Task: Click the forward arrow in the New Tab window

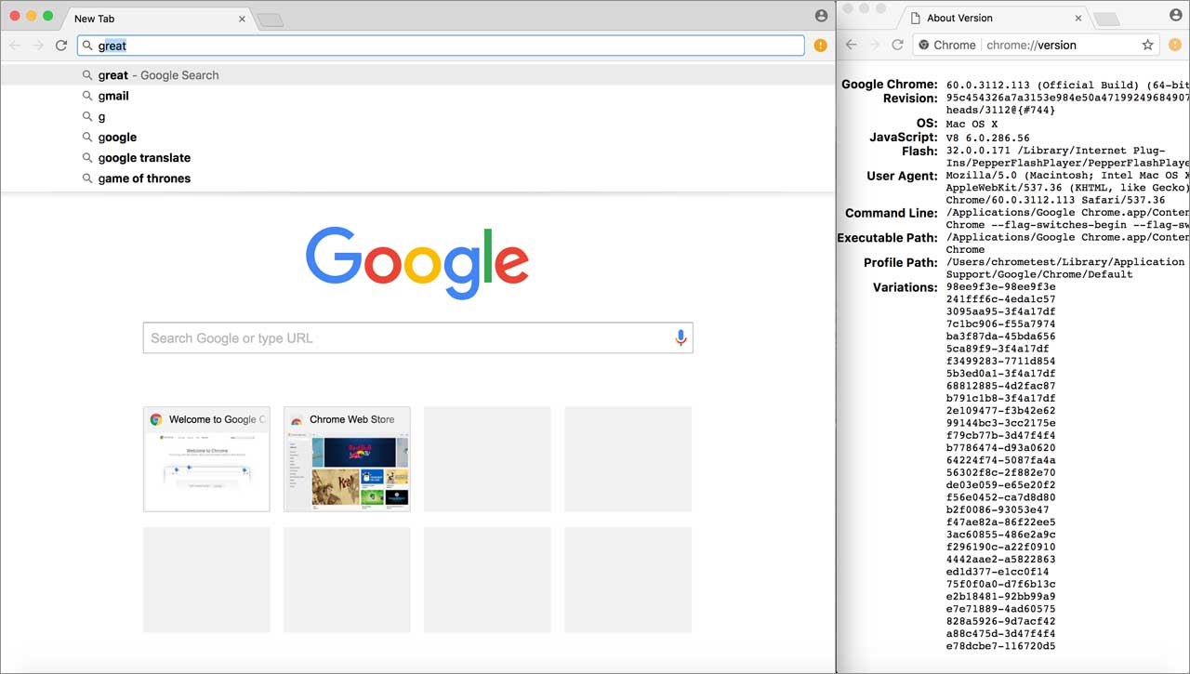Action: [x=38, y=46]
